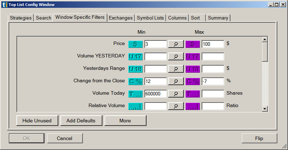This screenshot has width=288, height=150.
Task: Click the Min Volume Today field with 600000
Action: [x=155, y=94]
